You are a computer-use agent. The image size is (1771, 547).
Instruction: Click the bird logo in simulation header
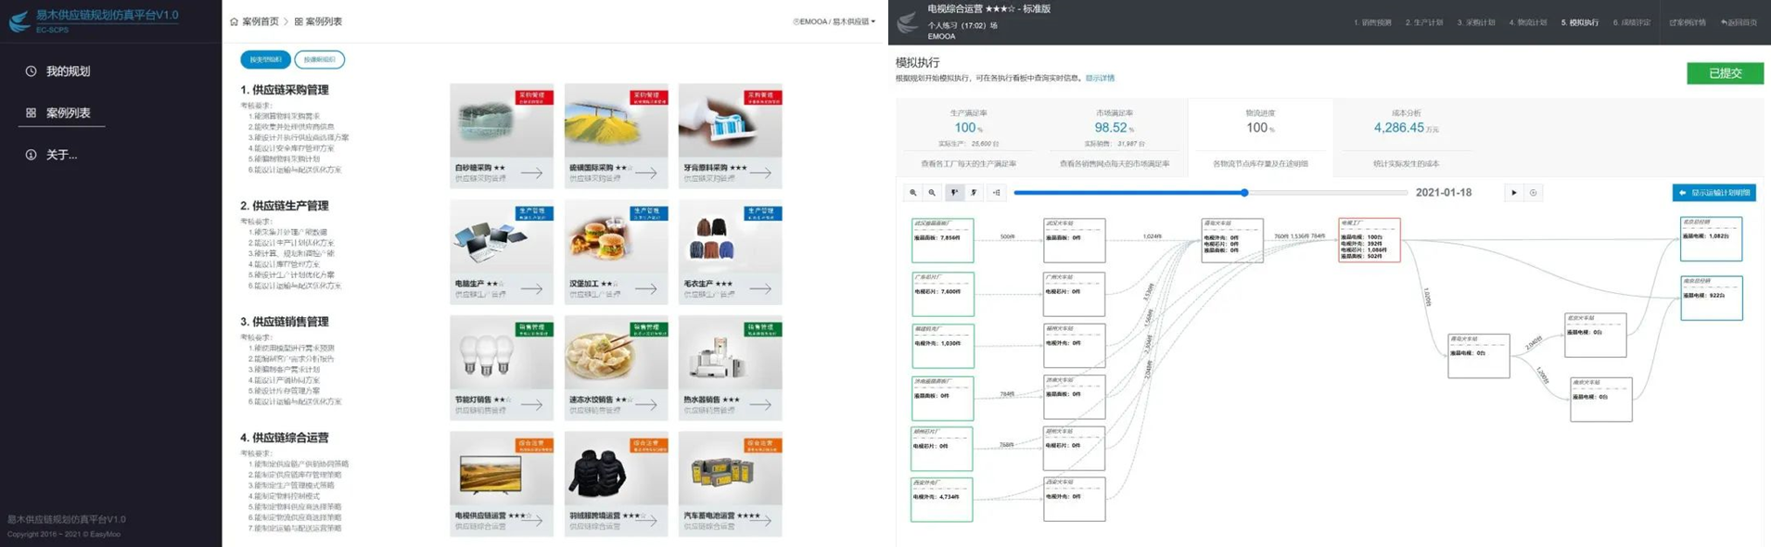click(x=908, y=22)
